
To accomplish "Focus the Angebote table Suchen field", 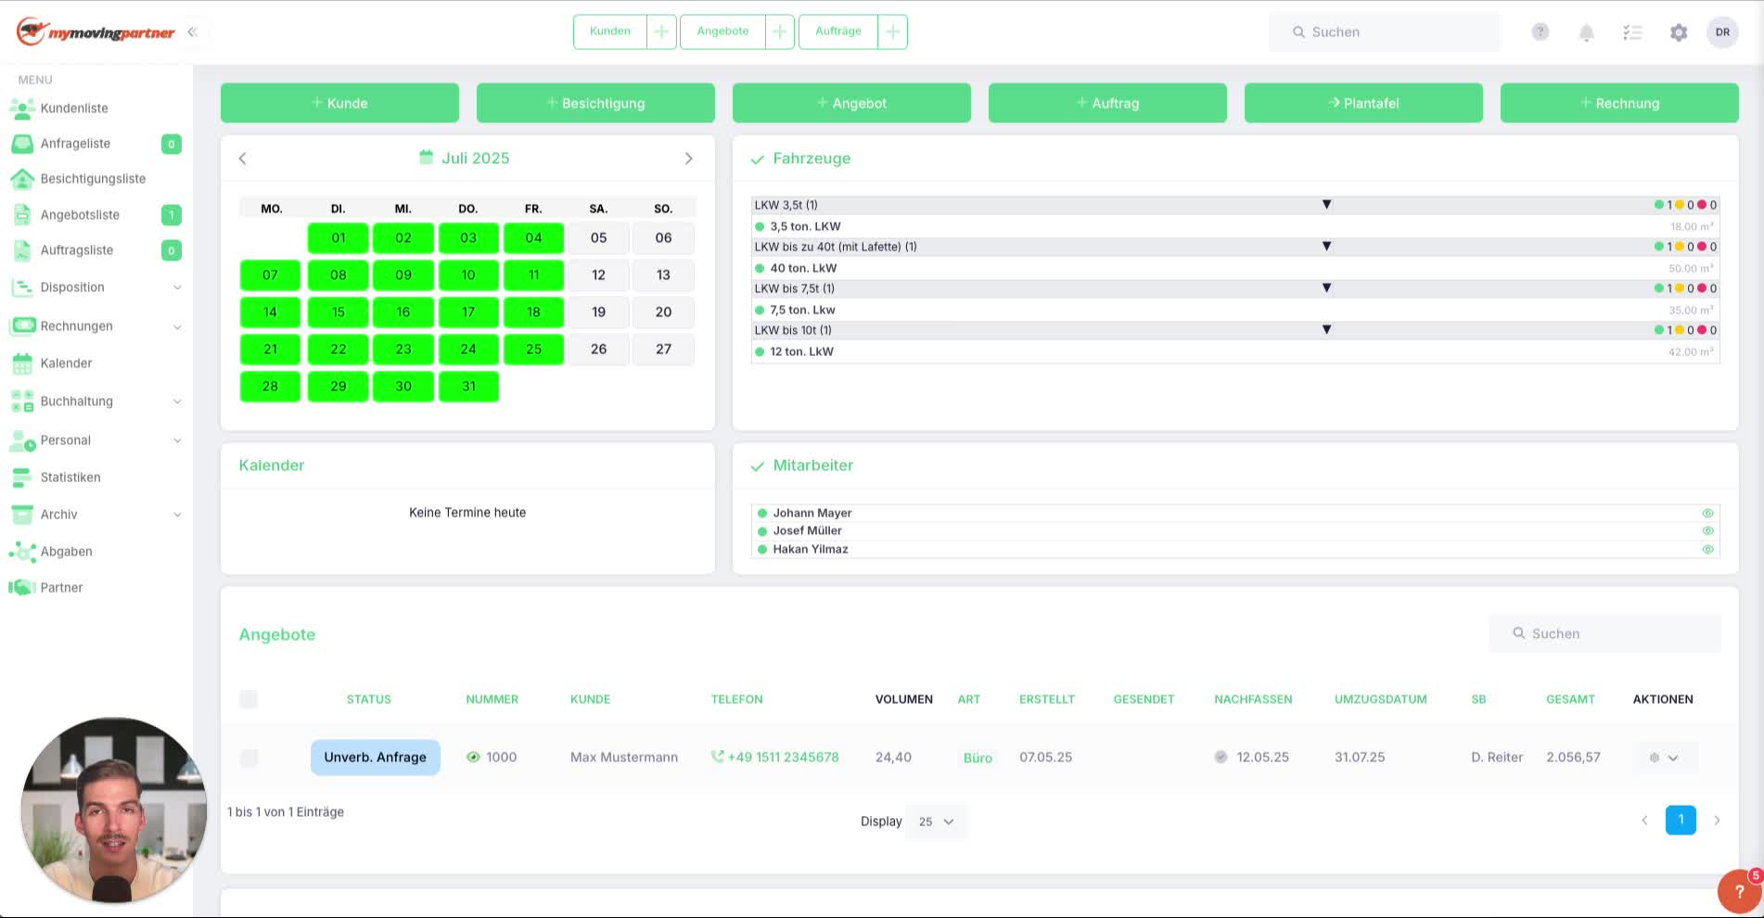I will pyautogui.click(x=1605, y=633).
